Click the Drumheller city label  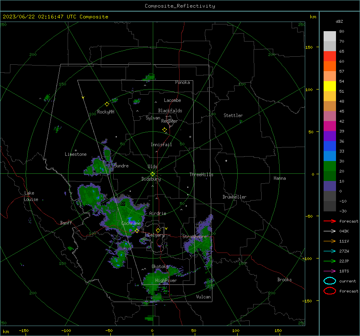[234, 197]
